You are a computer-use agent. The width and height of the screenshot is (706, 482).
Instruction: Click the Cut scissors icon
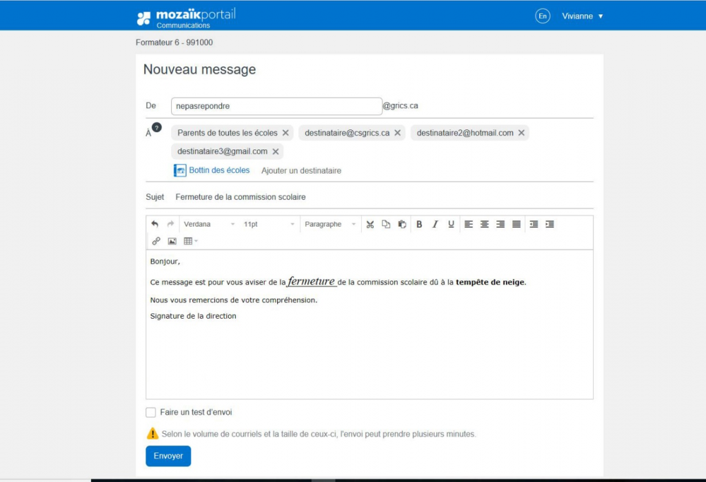pyautogui.click(x=370, y=224)
